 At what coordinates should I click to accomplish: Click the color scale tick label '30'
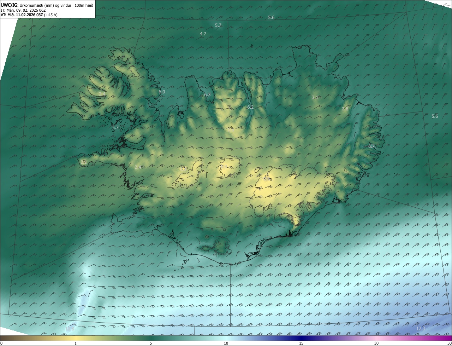[x=376, y=343]
